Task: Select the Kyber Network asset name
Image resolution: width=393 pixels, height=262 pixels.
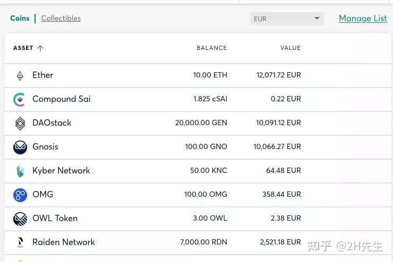Action: tap(61, 170)
